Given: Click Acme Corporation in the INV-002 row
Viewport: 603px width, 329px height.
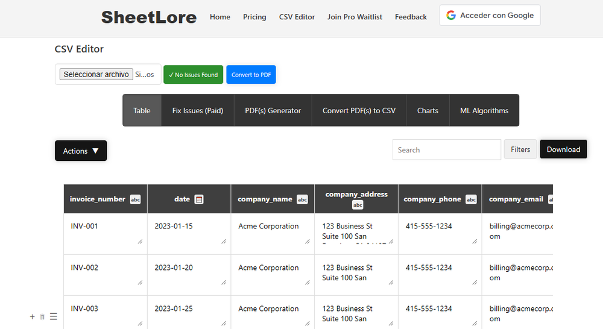Looking at the screenshot, I should pyautogui.click(x=273, y=275).
